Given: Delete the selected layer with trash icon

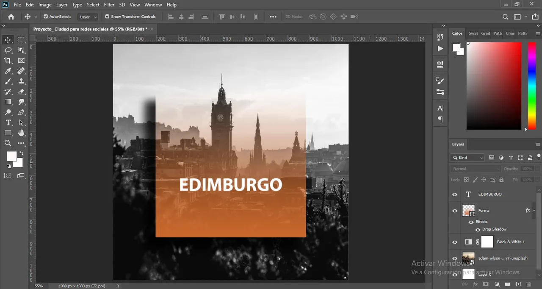Looking at the screenshot, I should click(529, 284).
